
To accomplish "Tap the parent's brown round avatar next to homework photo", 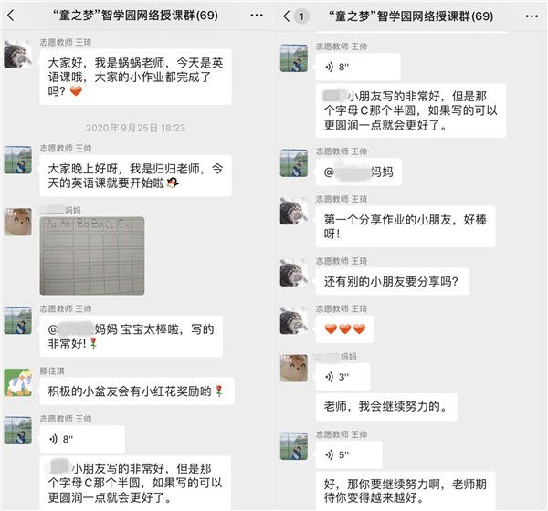I will pyautogui.click(x=18, y=222).
